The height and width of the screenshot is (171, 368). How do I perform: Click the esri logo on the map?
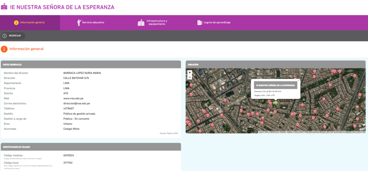click(x=362, y=129)
